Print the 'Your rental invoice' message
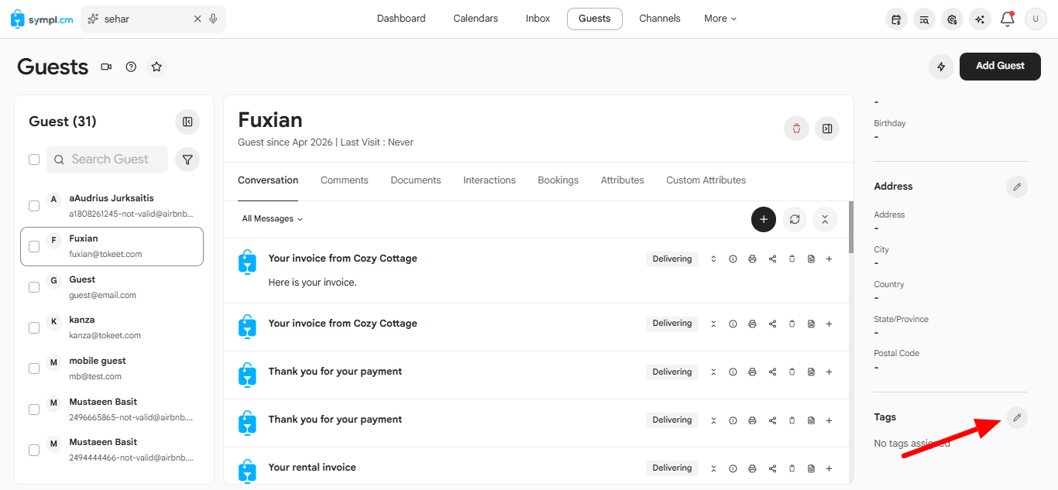 pos(752,468)
